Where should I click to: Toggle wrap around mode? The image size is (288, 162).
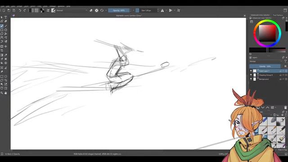click(x=179, y=10)
